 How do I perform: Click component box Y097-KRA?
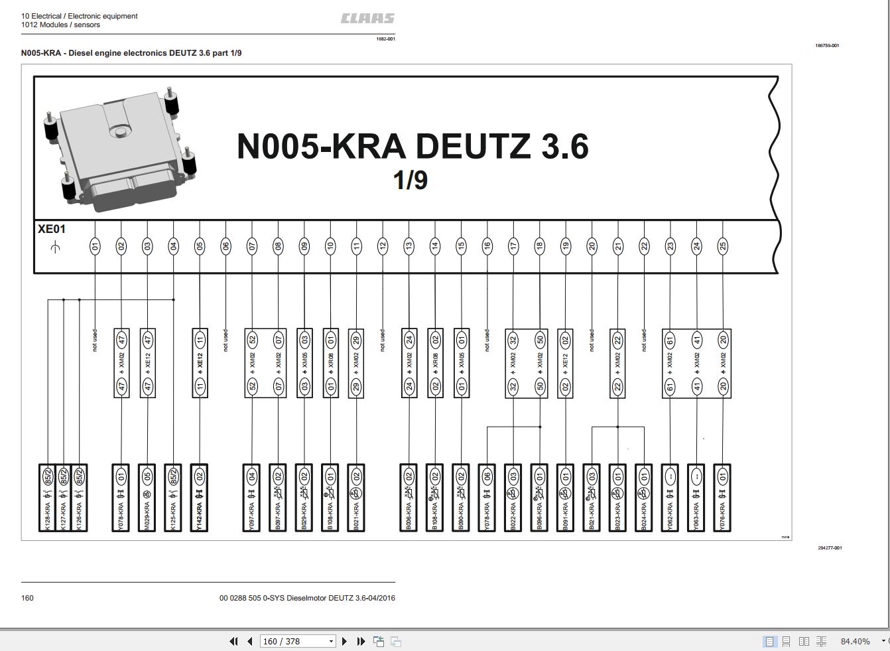click(251, 498)
